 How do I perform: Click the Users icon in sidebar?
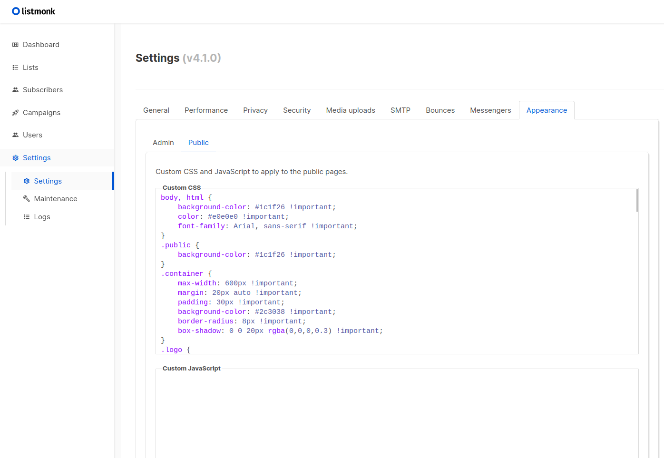15,135
